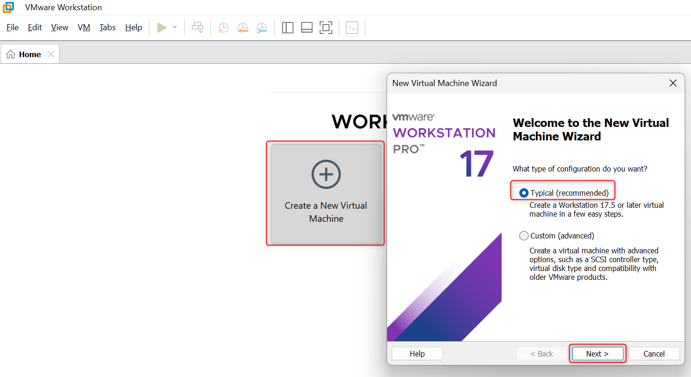Viewport: 691px width, 377px height.
Task: Open the VM menu
Action: click(84, 27)
